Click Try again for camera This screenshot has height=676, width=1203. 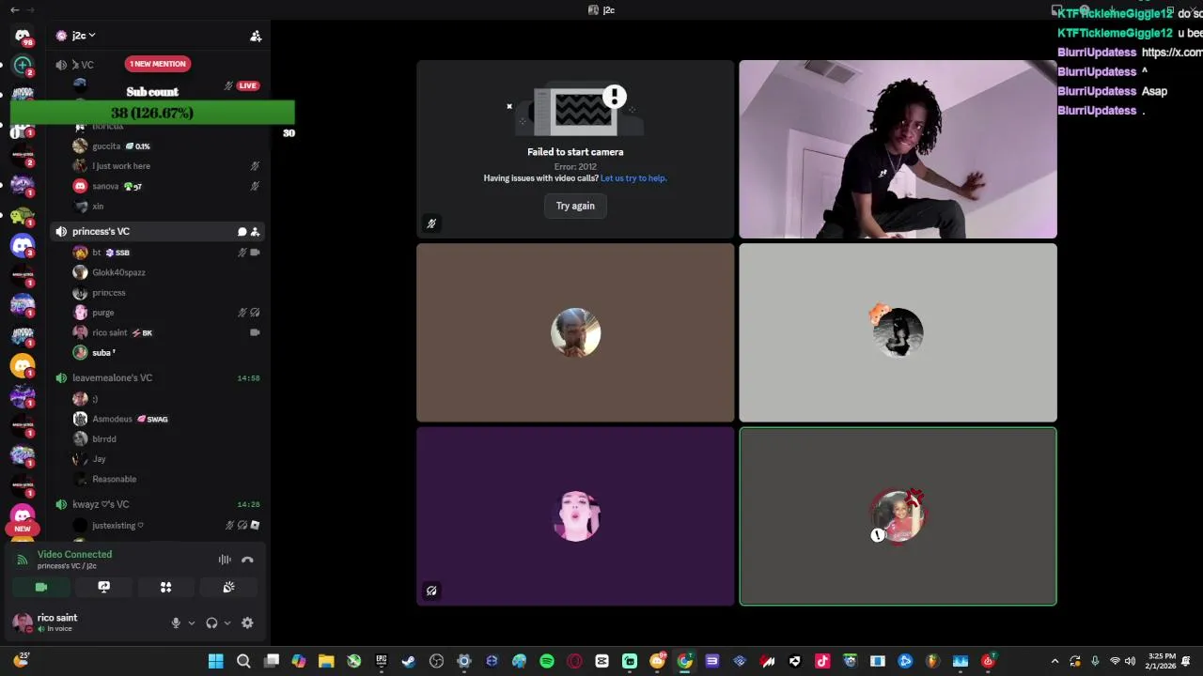coord(575,206)
